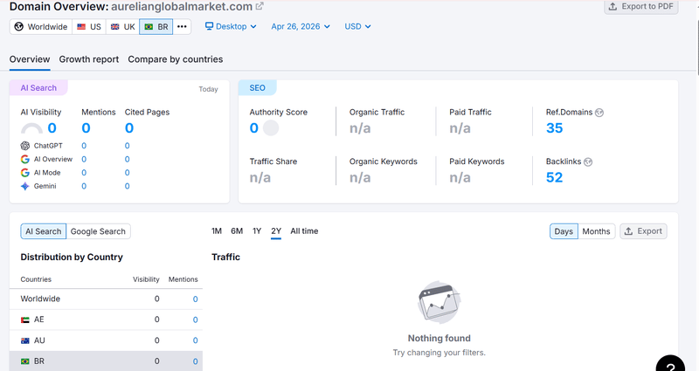Click the UK flag icon

[115, 27]
